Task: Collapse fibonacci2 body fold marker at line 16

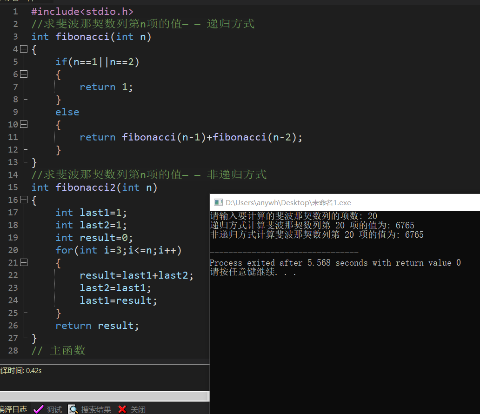Action: [24, 200]
